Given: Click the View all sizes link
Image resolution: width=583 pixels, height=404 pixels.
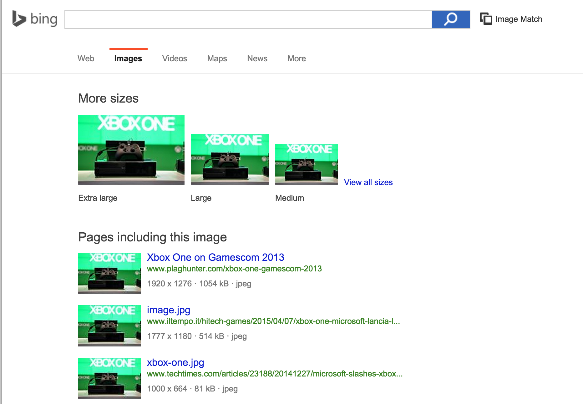Looking at the screenshot, I should (368, 182).
